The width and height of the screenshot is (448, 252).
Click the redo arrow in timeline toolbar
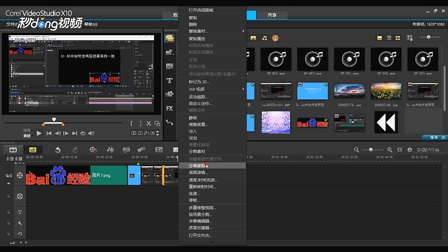[x=75, y=150]
